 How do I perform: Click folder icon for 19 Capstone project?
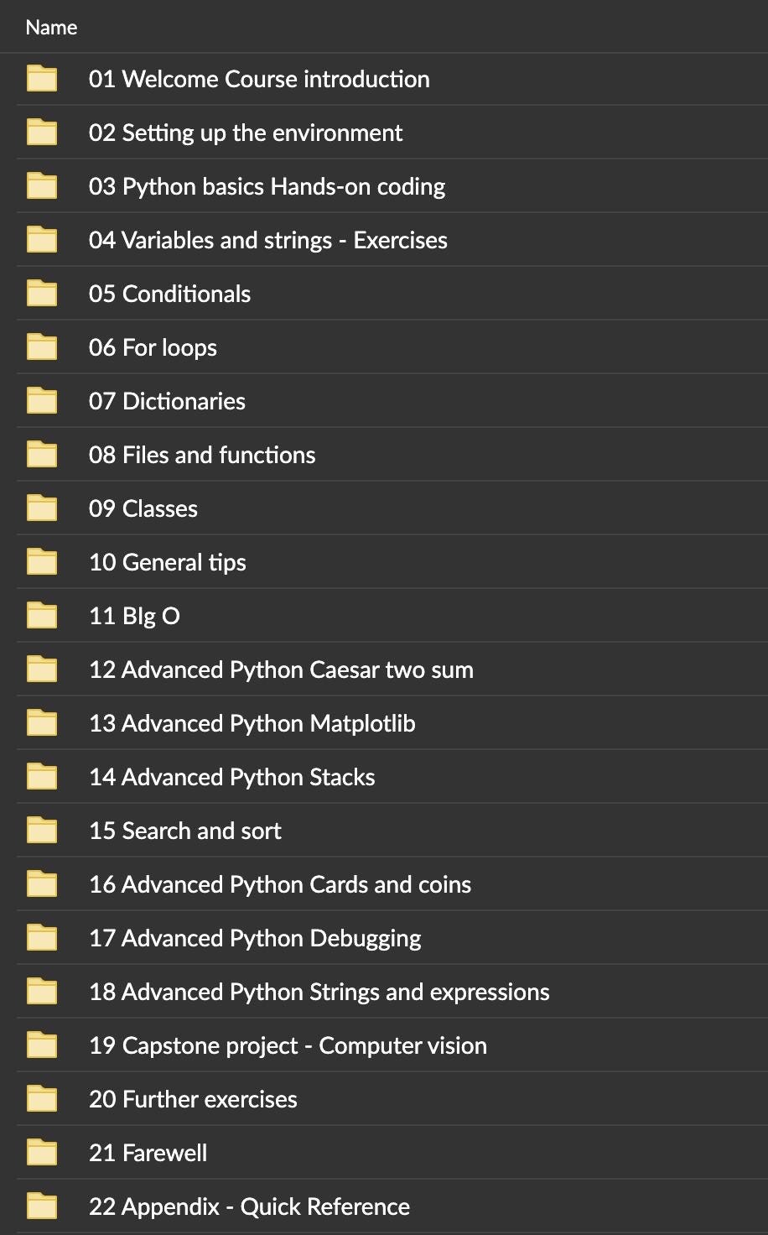(x=42, y=1045)
